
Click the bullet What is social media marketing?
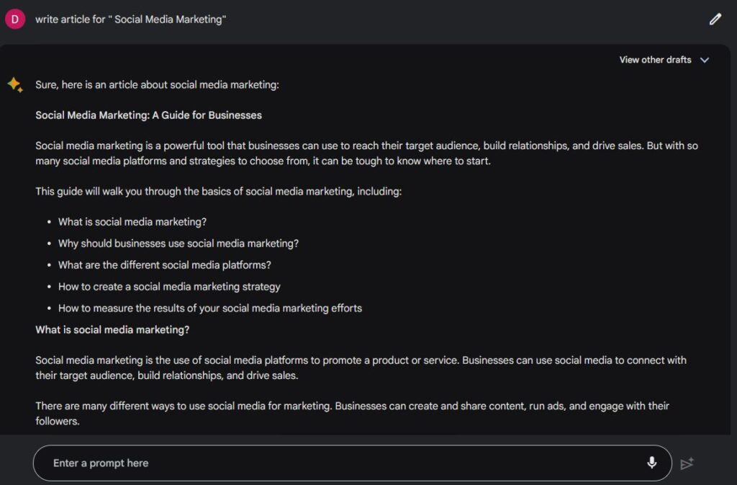click(x=132, y=222)
